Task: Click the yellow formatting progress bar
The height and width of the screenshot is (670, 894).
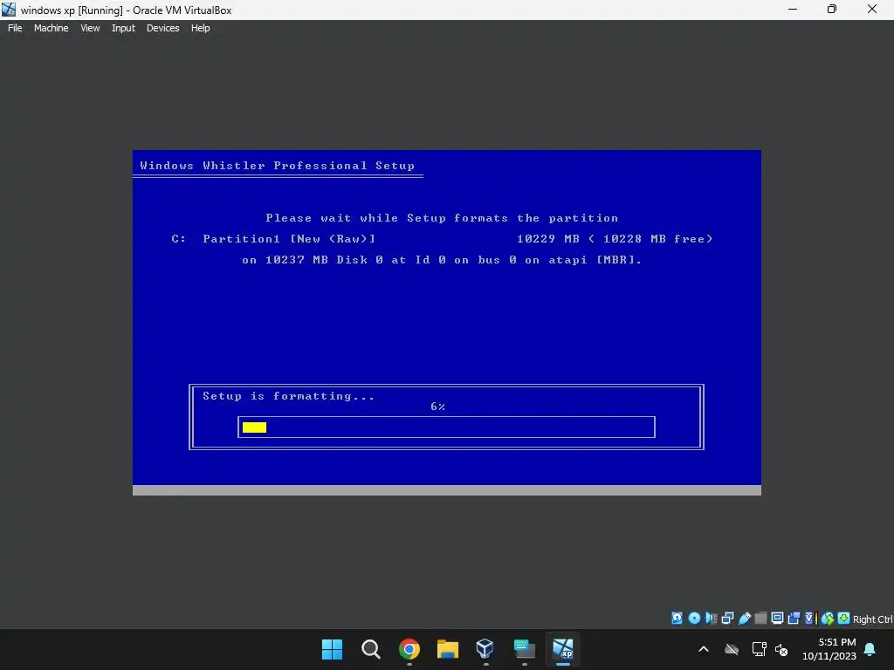Action: pos(254,427)
